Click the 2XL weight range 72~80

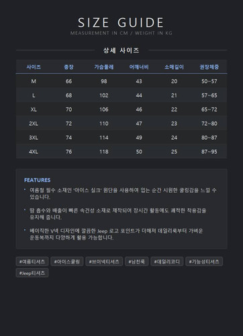[x=209, y=124]
